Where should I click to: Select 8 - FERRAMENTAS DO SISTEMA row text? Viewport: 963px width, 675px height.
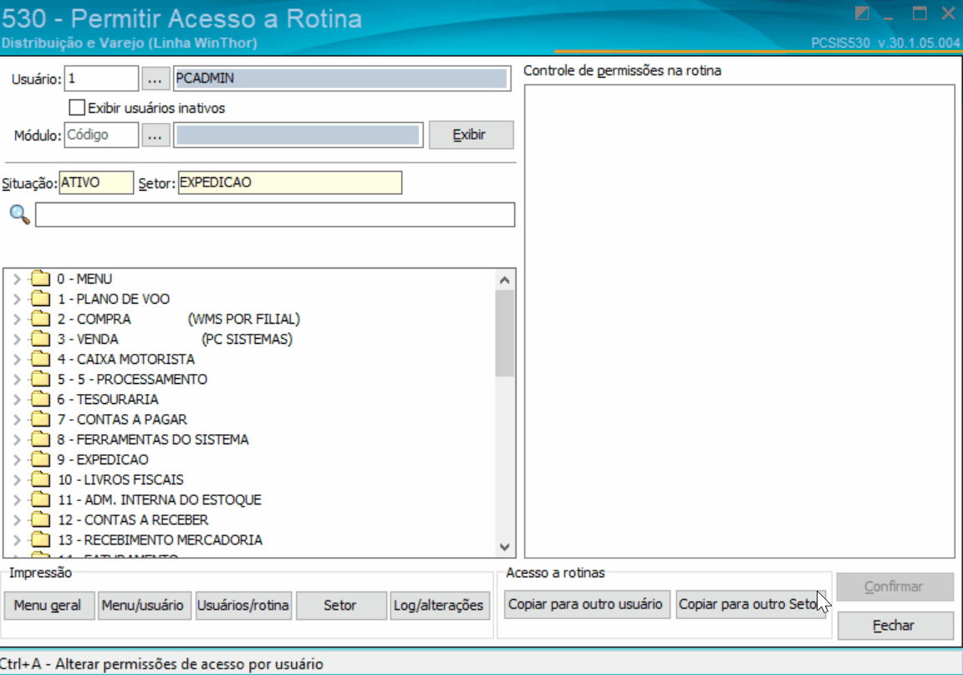[153, 440]
